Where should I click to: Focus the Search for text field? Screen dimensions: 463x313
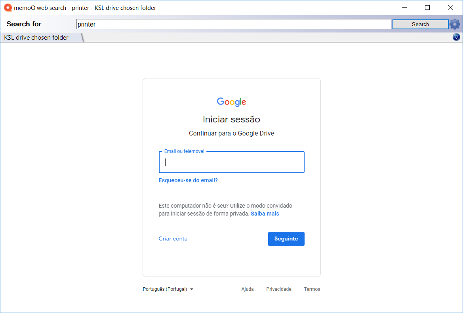[x=234, y=24]
